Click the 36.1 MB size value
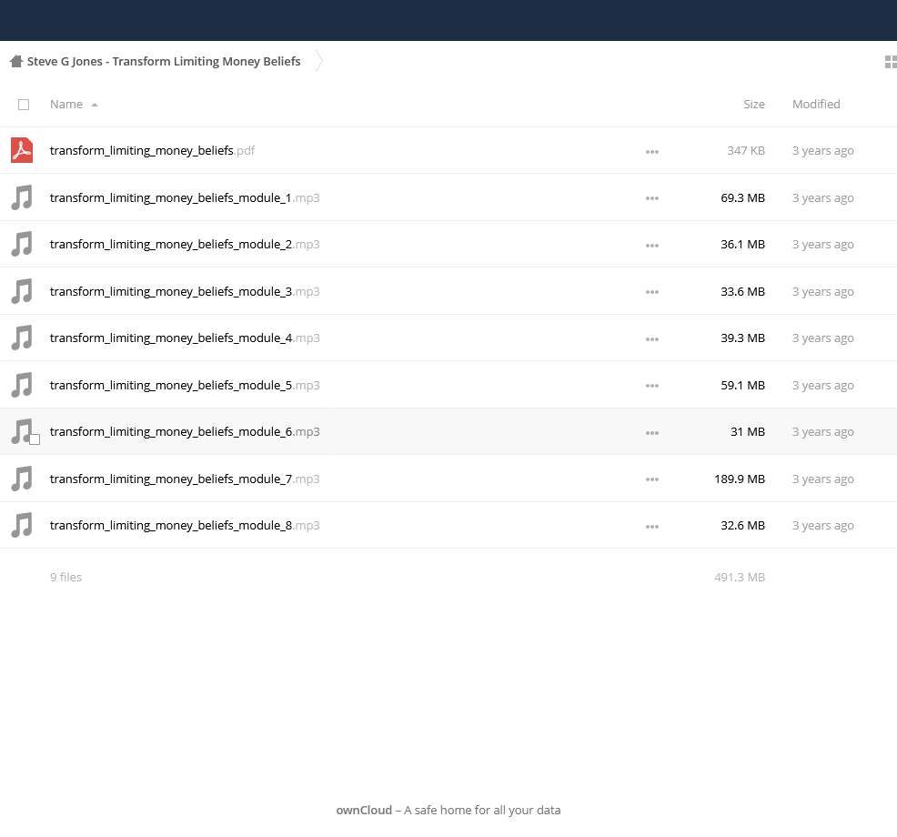 click(x=742, y=245)
